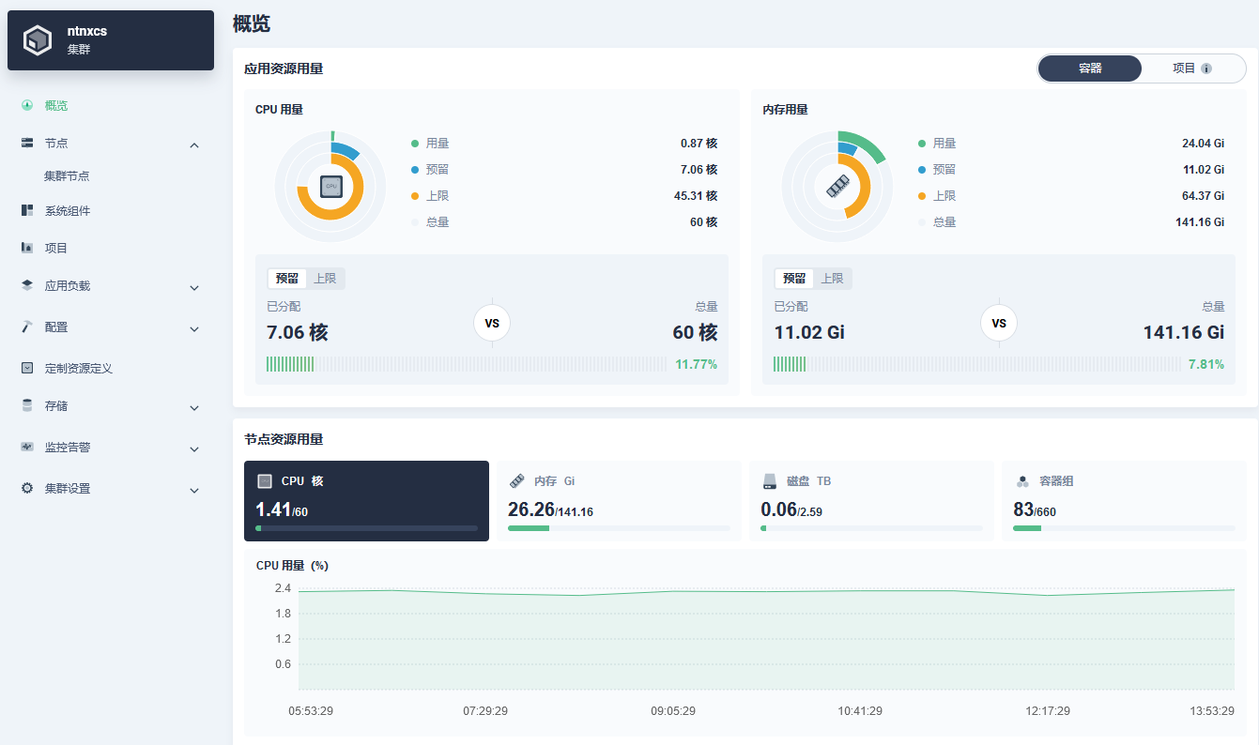This screenshot has width=1259, height=745.
Task: Click the 应用负载 layers icon
Action: 27,285
